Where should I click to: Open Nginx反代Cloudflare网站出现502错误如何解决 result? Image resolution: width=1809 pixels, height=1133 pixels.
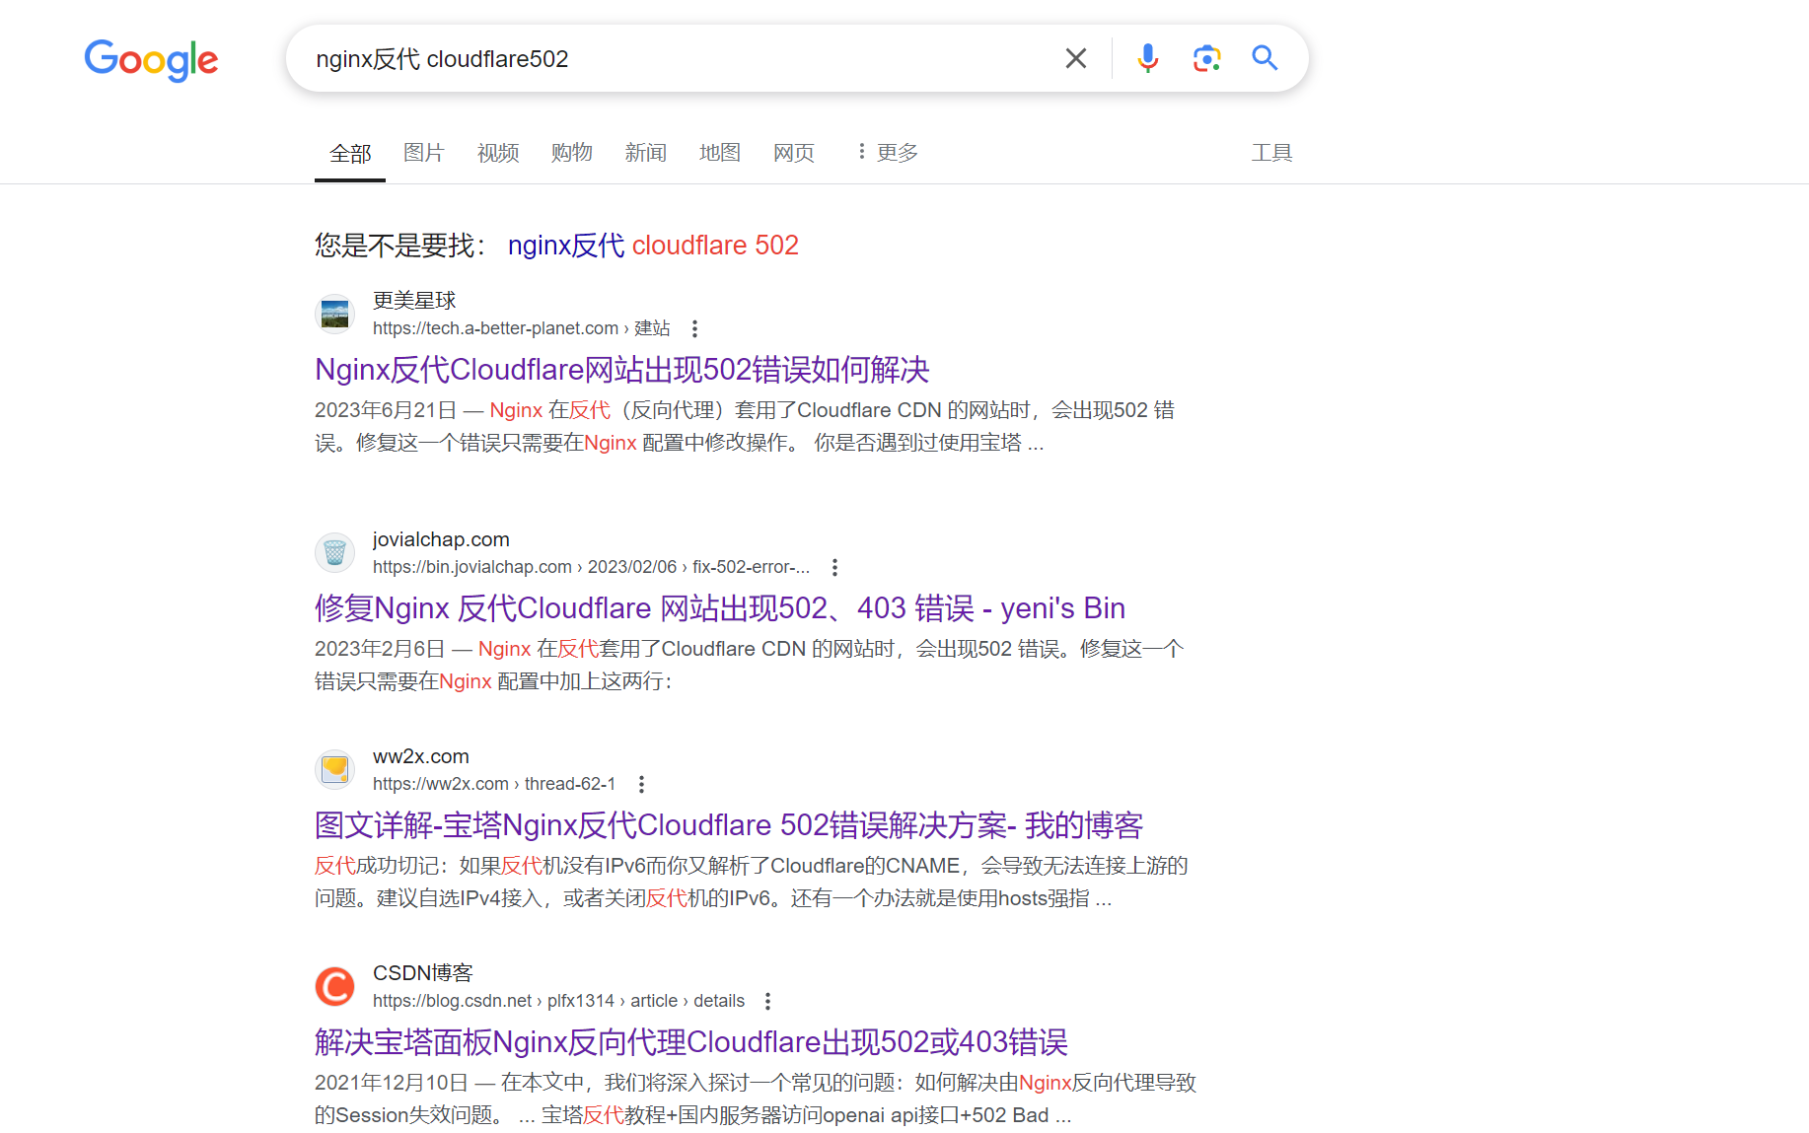tap(621, 370)
